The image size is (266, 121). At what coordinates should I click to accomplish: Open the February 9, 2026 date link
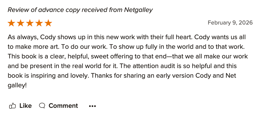point(230,23)
